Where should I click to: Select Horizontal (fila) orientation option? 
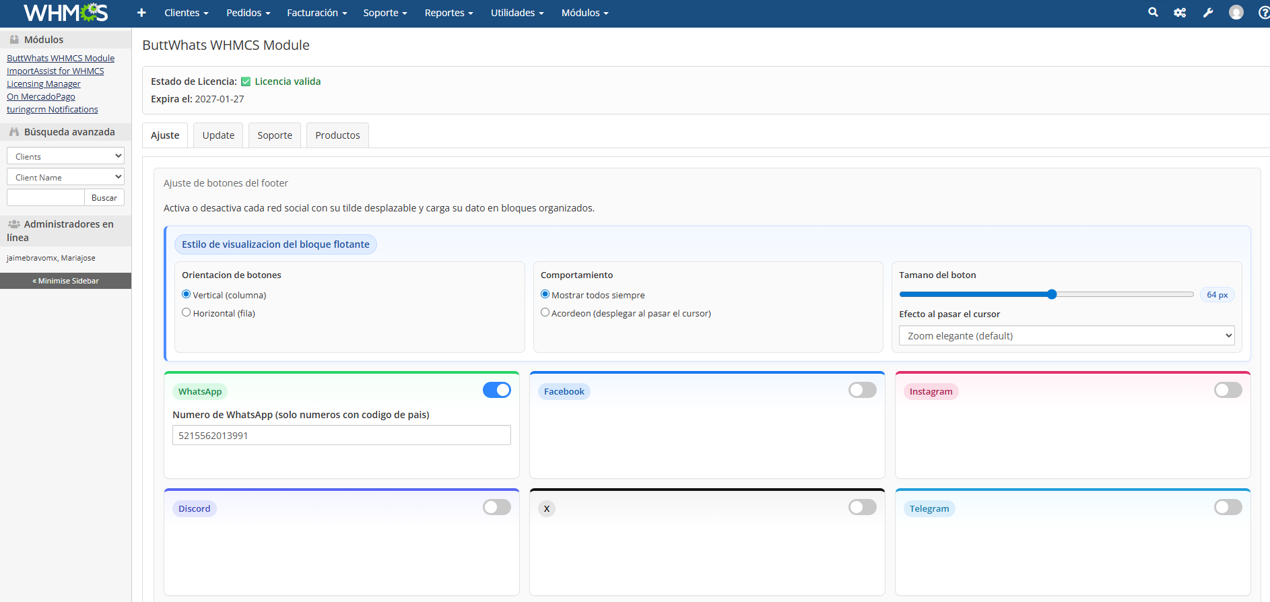(187, 312)
